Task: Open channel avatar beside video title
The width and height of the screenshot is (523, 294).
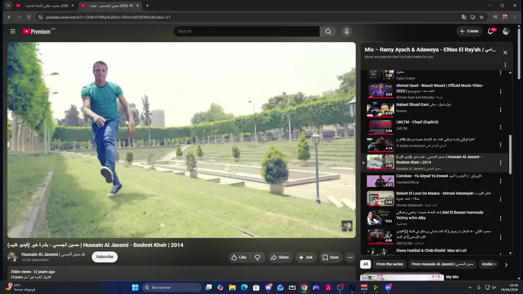Action: pyautogui.click(x=12, y=257)
